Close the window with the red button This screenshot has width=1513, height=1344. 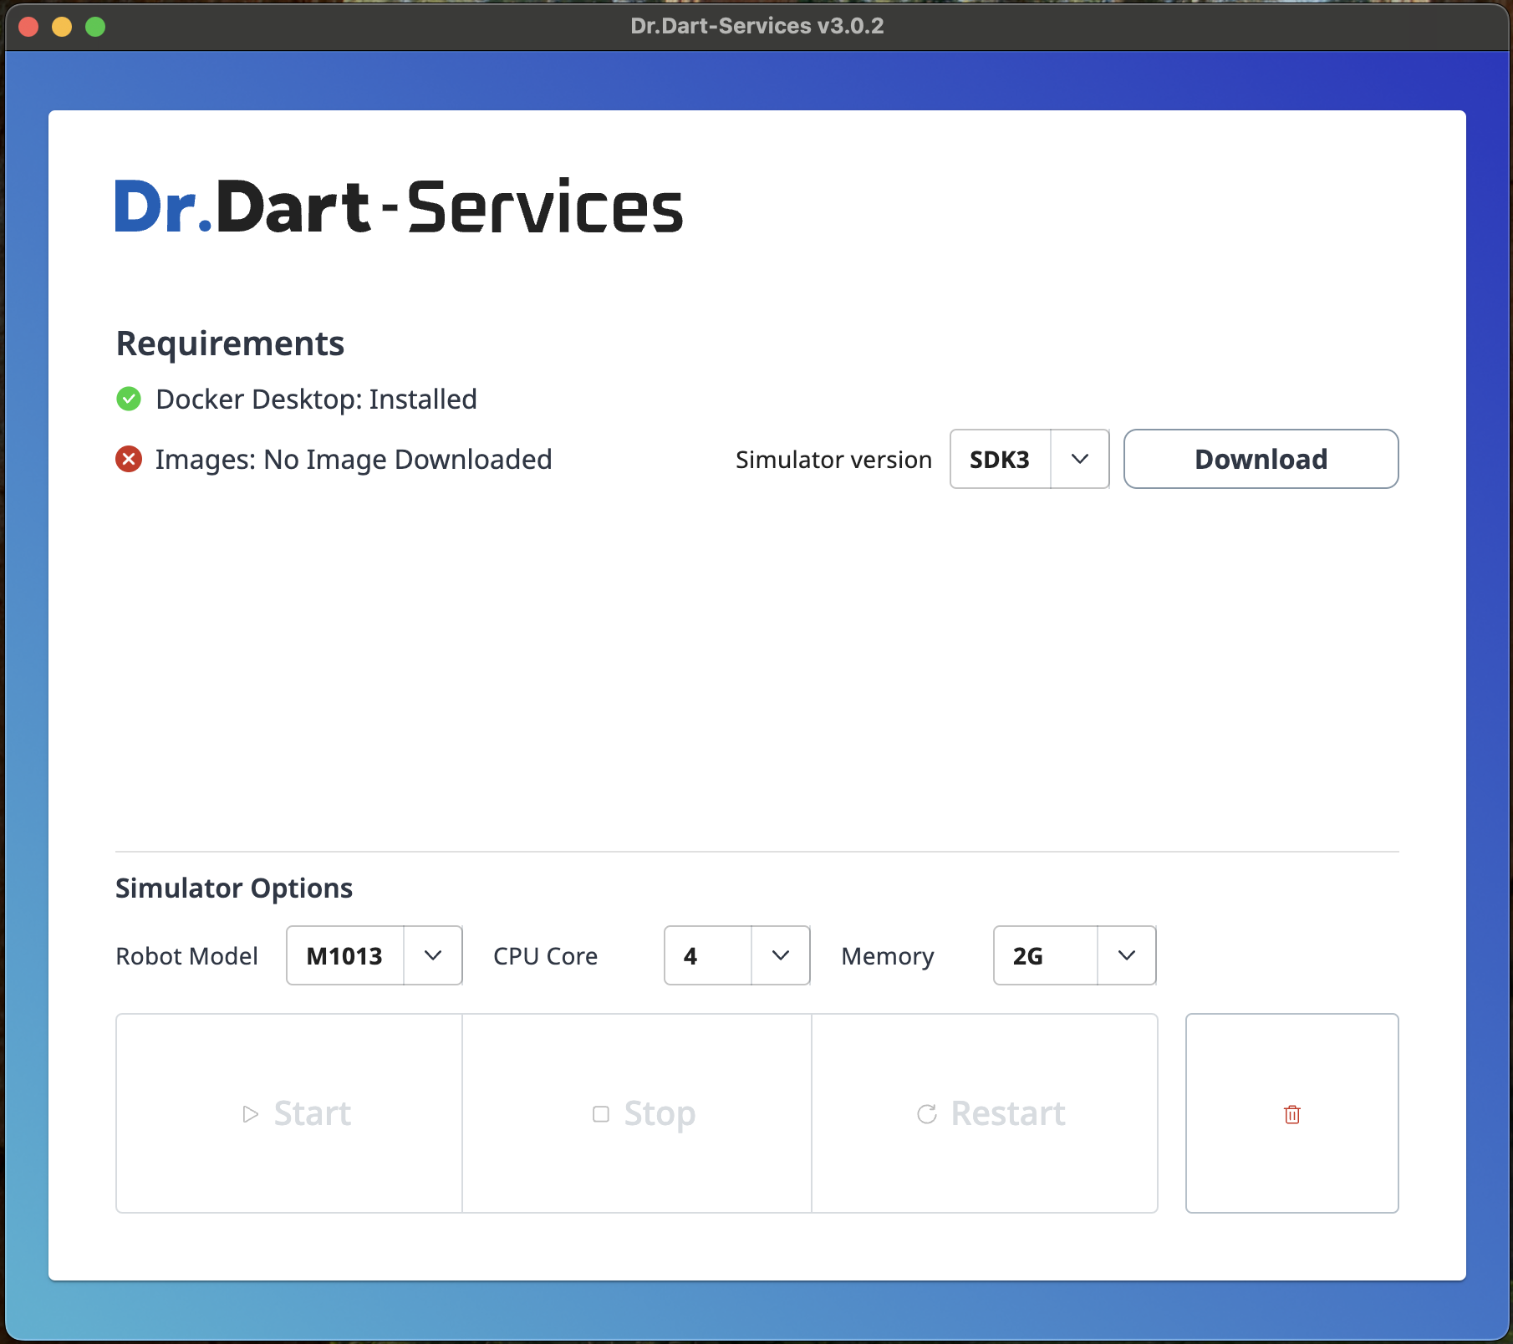click(x=28, y=27)
